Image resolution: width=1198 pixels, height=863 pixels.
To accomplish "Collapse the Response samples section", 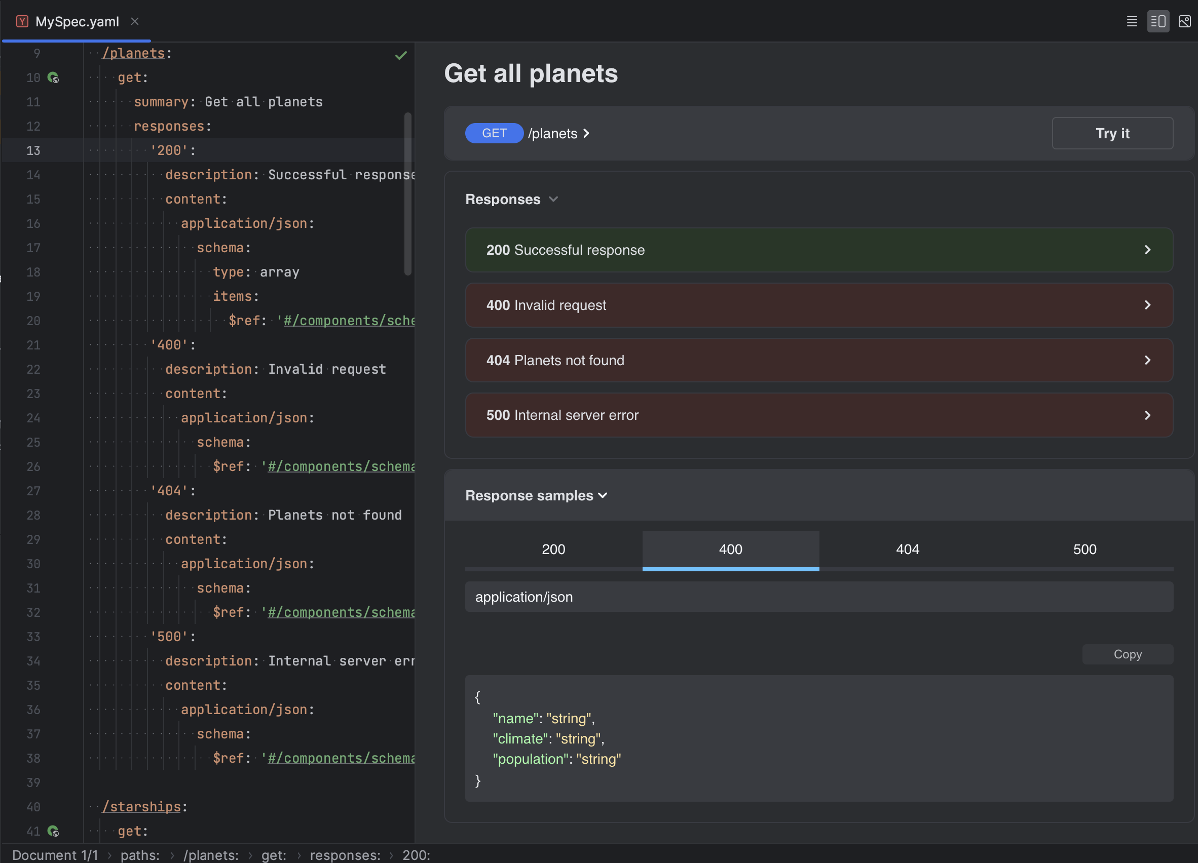I will click(x=603, y=495).
